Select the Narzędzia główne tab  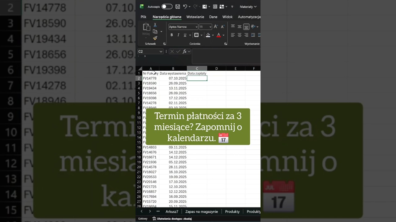(167, 17)
